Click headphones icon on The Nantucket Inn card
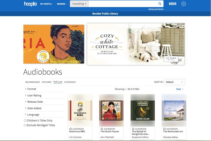The width and height of the screenshot is (211, 141). [164, 129]
